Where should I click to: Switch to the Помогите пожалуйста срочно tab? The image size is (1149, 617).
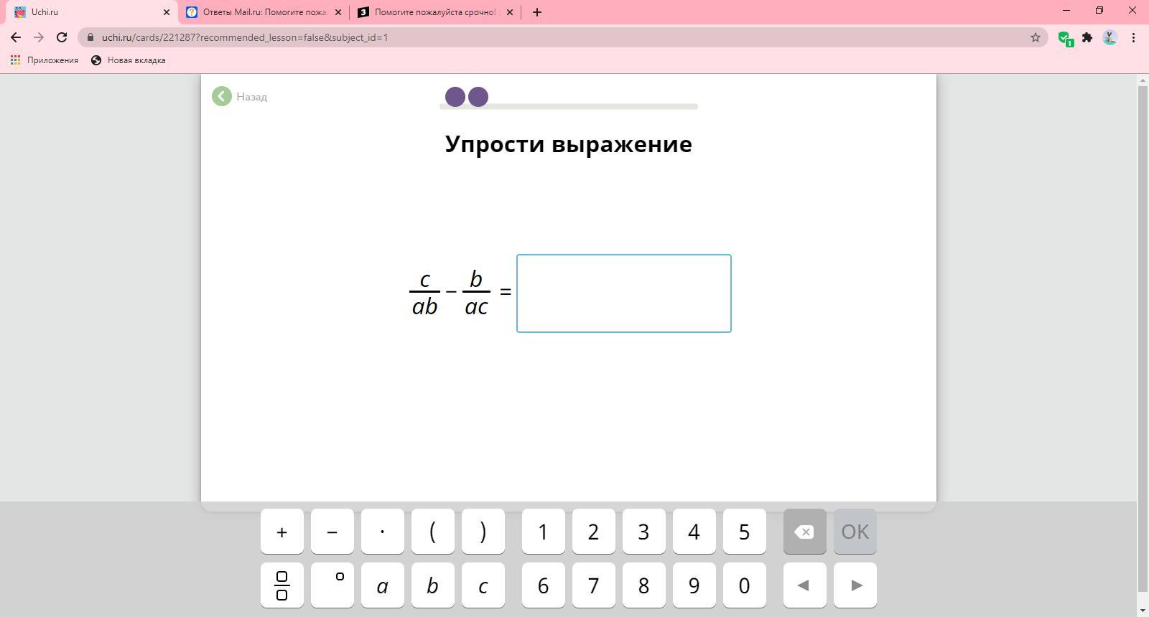pos(435,12)
